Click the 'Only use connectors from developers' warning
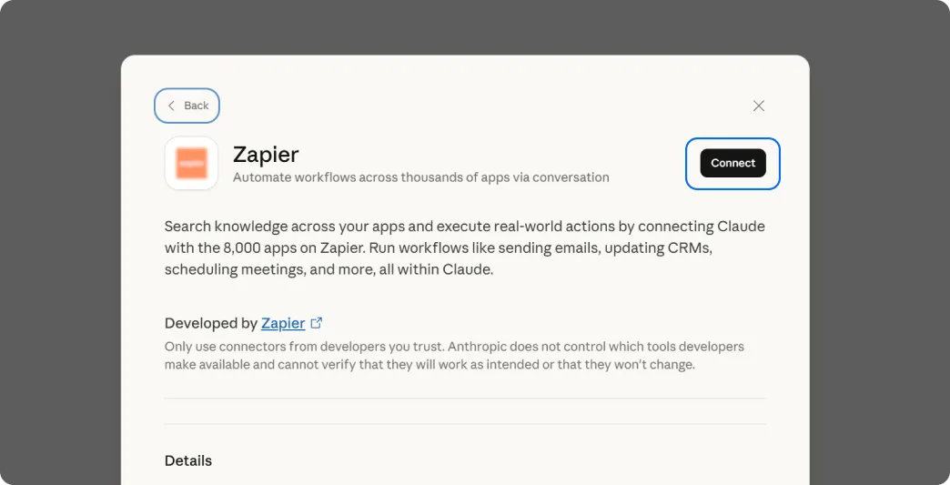The height and width of the screenshot is (485, 950). [454, 347]
